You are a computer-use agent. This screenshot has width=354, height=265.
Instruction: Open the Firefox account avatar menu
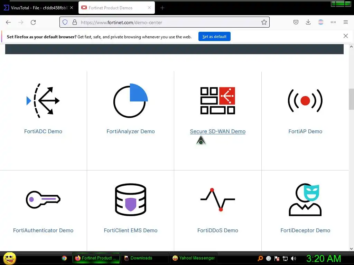coord(320,22)
